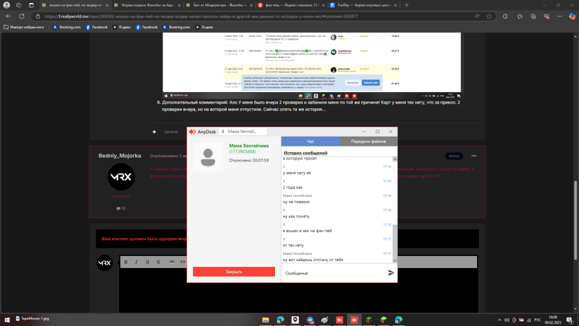Viewport: 579px width, 326px height.
Task: Reload the page with the refresh icon
Action: click(22, 16)
